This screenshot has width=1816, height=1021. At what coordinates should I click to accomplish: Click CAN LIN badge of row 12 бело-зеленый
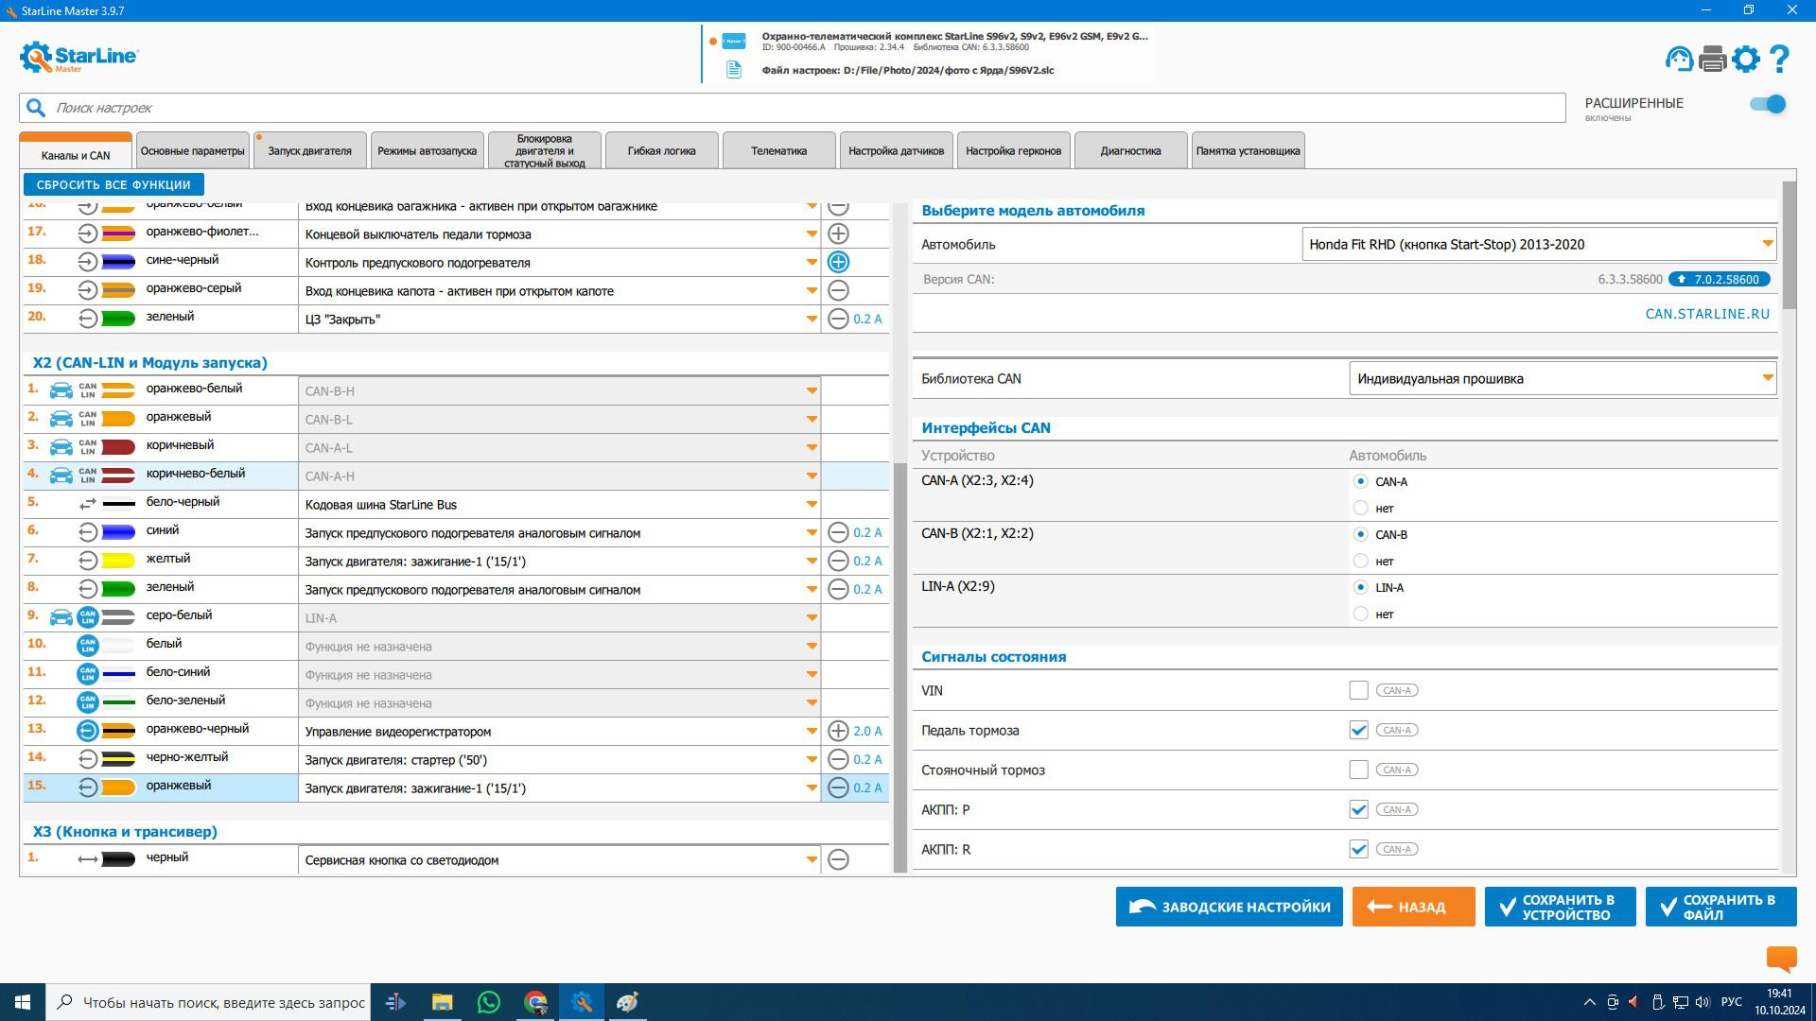click(87, 702)
